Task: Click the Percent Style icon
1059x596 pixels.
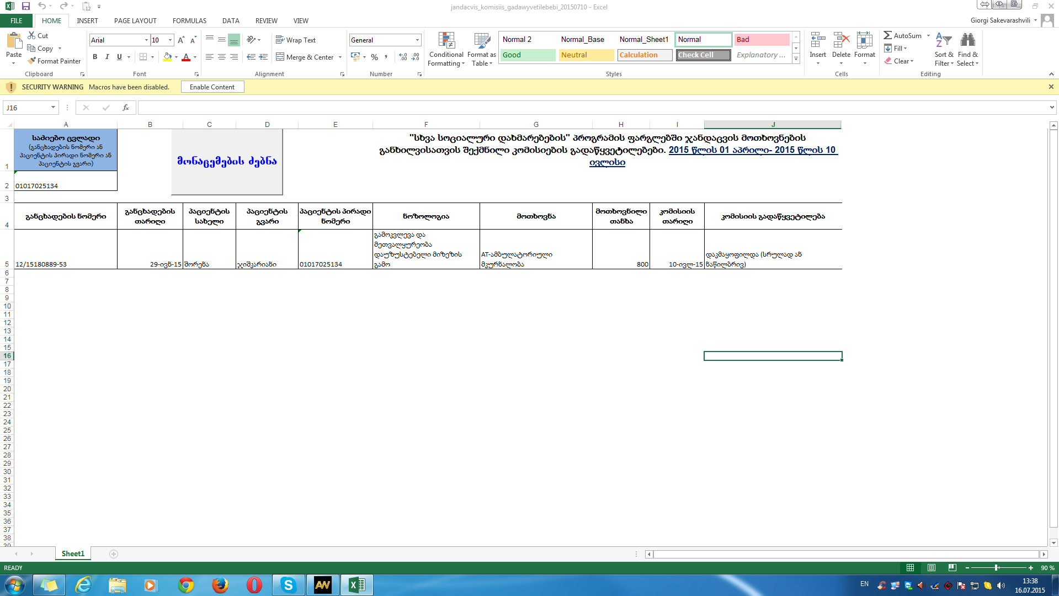Action: coord(375,57)
